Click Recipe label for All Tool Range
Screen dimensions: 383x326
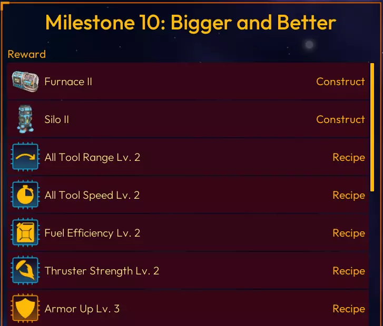349,157
